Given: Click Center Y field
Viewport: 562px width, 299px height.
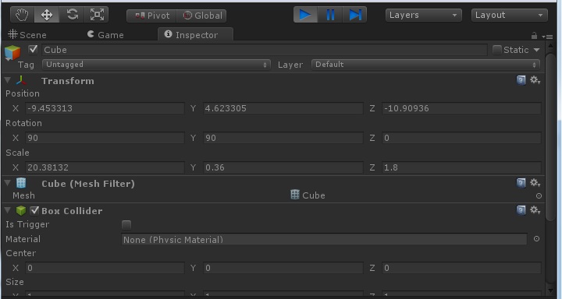Looking at the screenshot, I should point(283,268).
